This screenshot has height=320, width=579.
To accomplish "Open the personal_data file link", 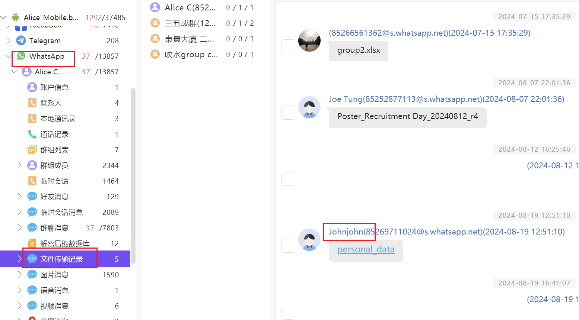I will (x=366, y=249).
